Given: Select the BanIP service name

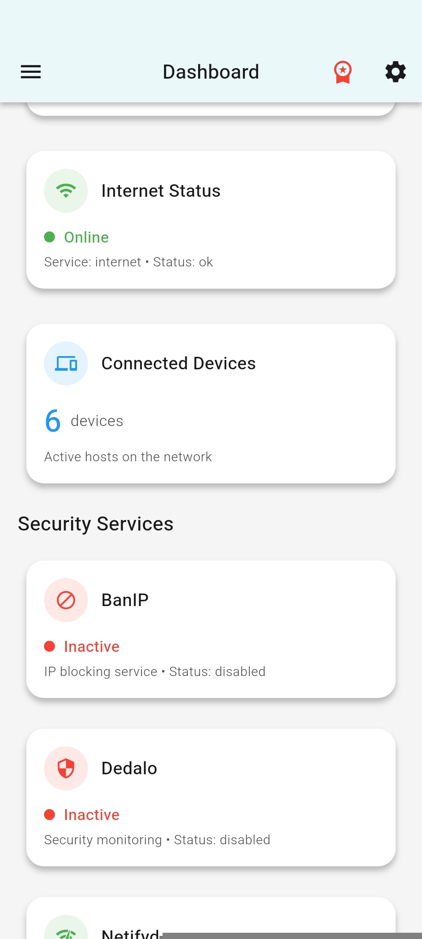Looking at the screenshot, I should pos(125,600).
